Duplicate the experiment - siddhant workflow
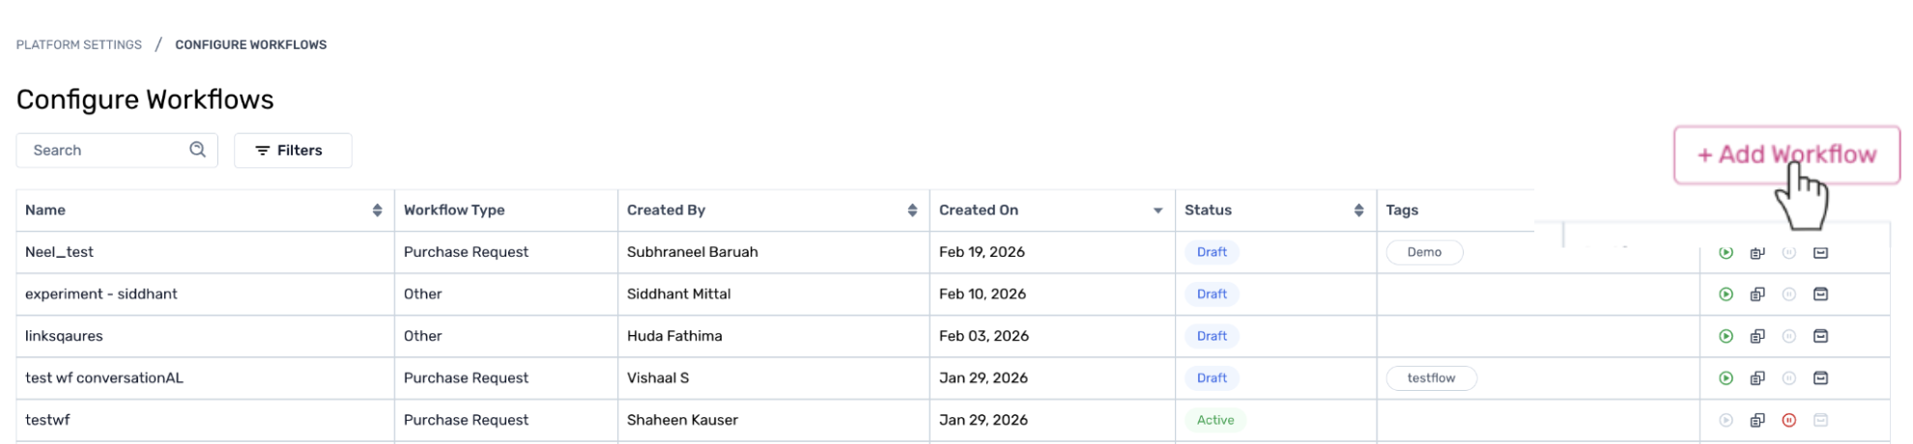The image size is (1913, 444). [x=1757, y=294]
